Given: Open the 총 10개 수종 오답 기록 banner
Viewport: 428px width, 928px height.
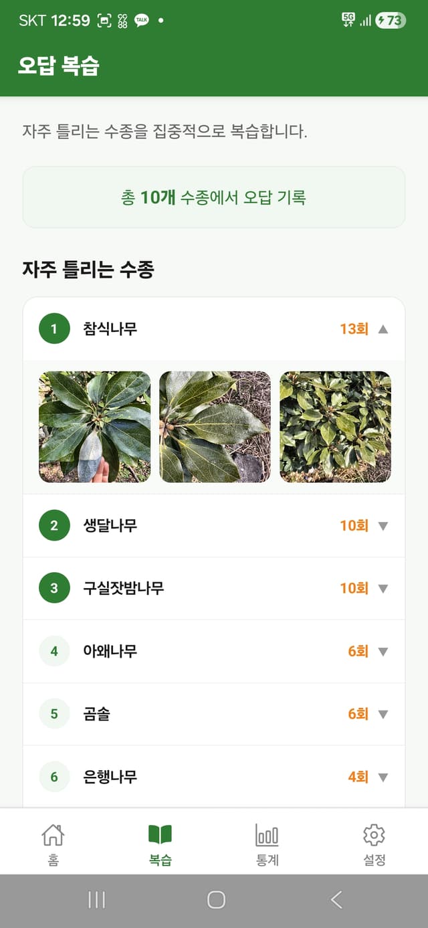Looking at the screenshot, I should (214, 197).
